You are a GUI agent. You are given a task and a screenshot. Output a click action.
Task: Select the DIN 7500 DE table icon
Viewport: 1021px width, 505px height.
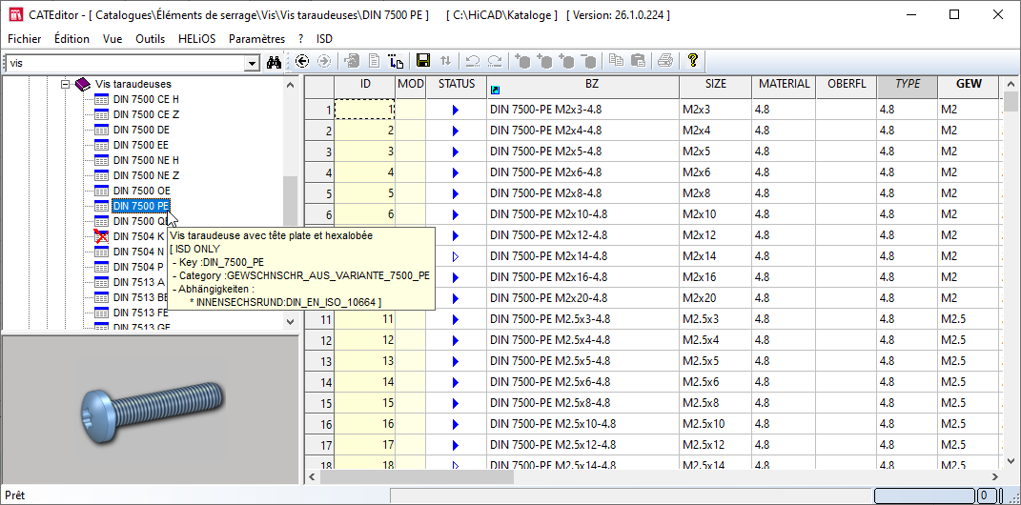[102, 130]
